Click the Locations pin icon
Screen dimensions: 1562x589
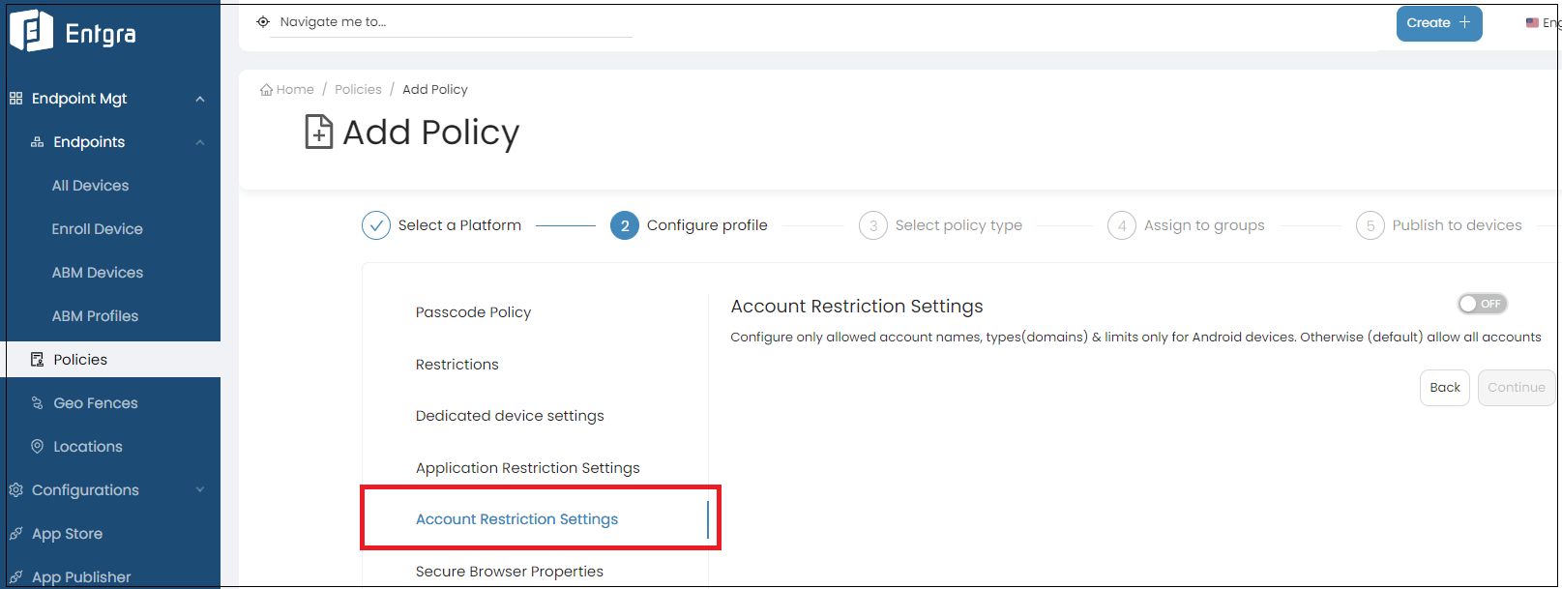click(x=38, y=447)
